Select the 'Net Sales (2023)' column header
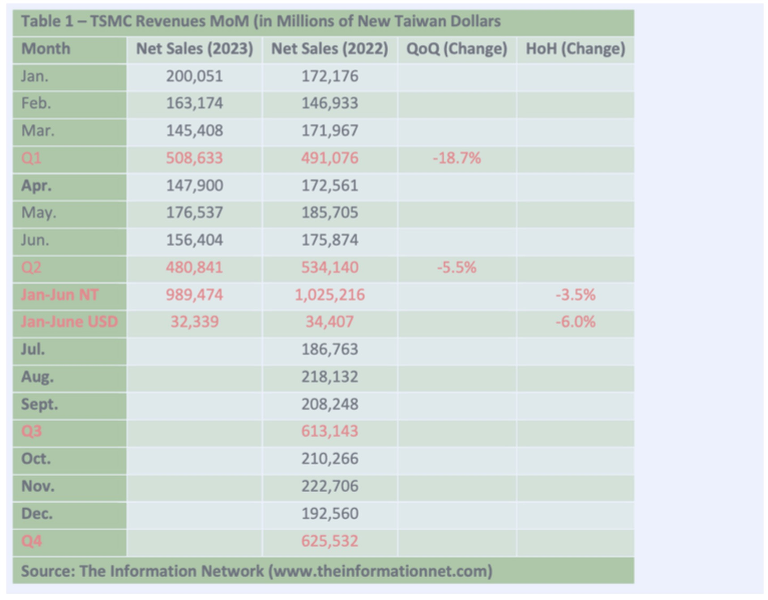 point(195,48)
